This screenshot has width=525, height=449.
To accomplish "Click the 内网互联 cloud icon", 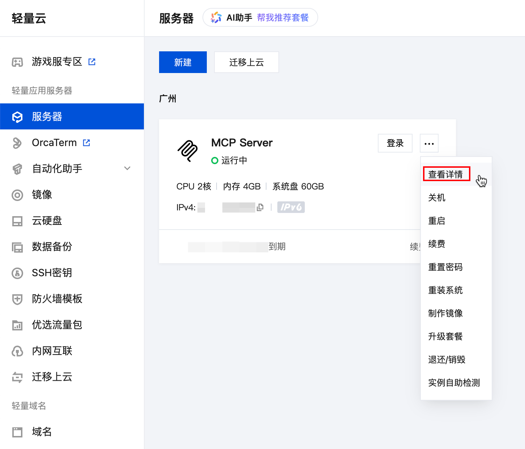I will [17, 351].
